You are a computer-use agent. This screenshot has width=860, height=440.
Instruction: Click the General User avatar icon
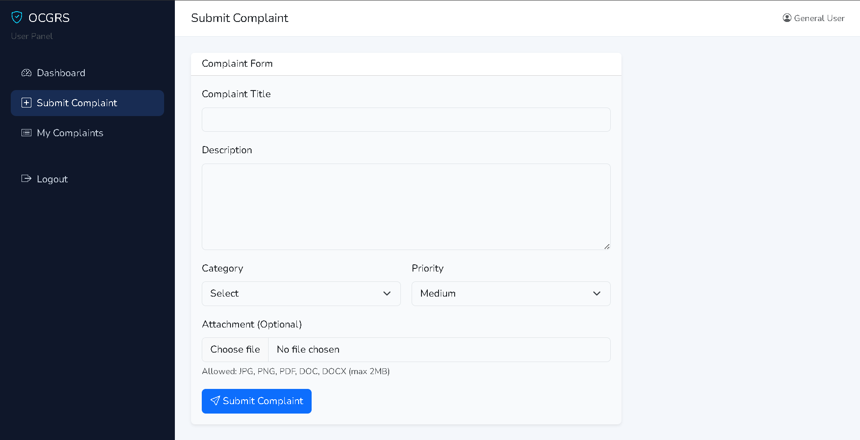click(787, 18)
